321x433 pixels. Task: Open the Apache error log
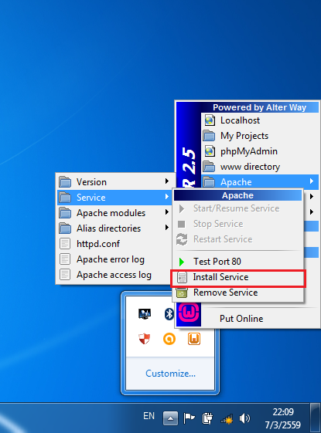pos(114,259)
